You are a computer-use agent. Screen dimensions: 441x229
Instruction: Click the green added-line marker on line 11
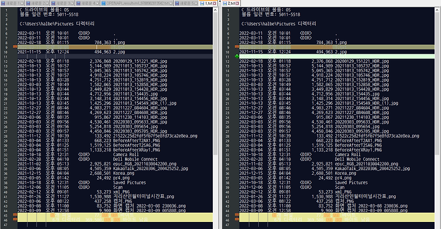tap(237, 57)
